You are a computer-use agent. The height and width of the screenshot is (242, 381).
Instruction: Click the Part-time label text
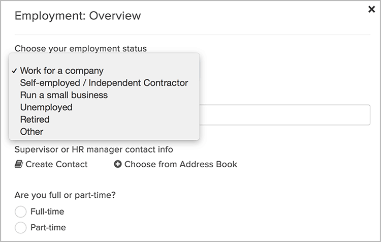pyautogui.click(x=48, y=227)
